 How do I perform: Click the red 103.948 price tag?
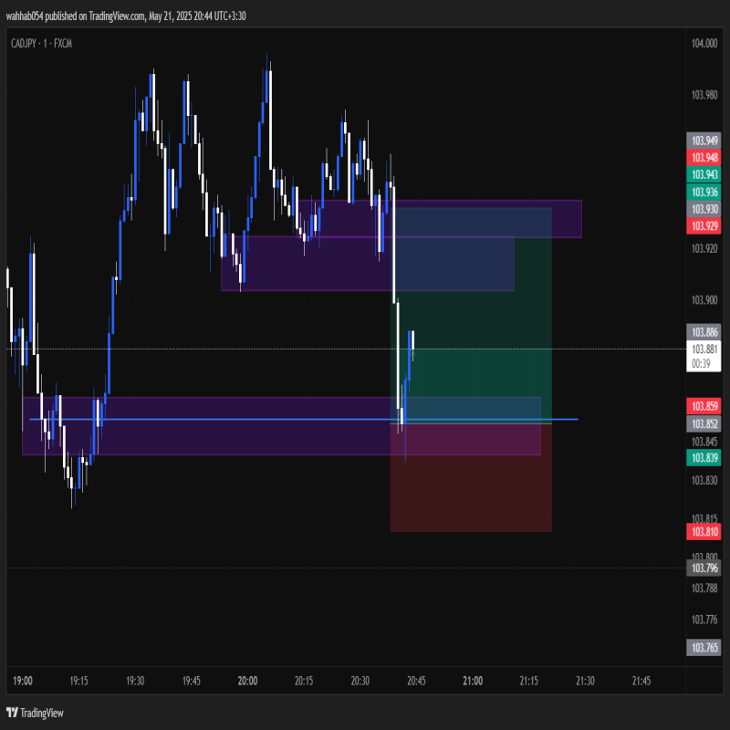(704, 157)
